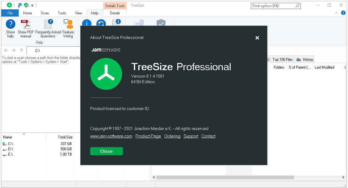Image resolution: width=348 pixels, height=188 pixels.
Task: Switch to the View ribbon tab
Action: pyautogui.click(x=78, y=13)
